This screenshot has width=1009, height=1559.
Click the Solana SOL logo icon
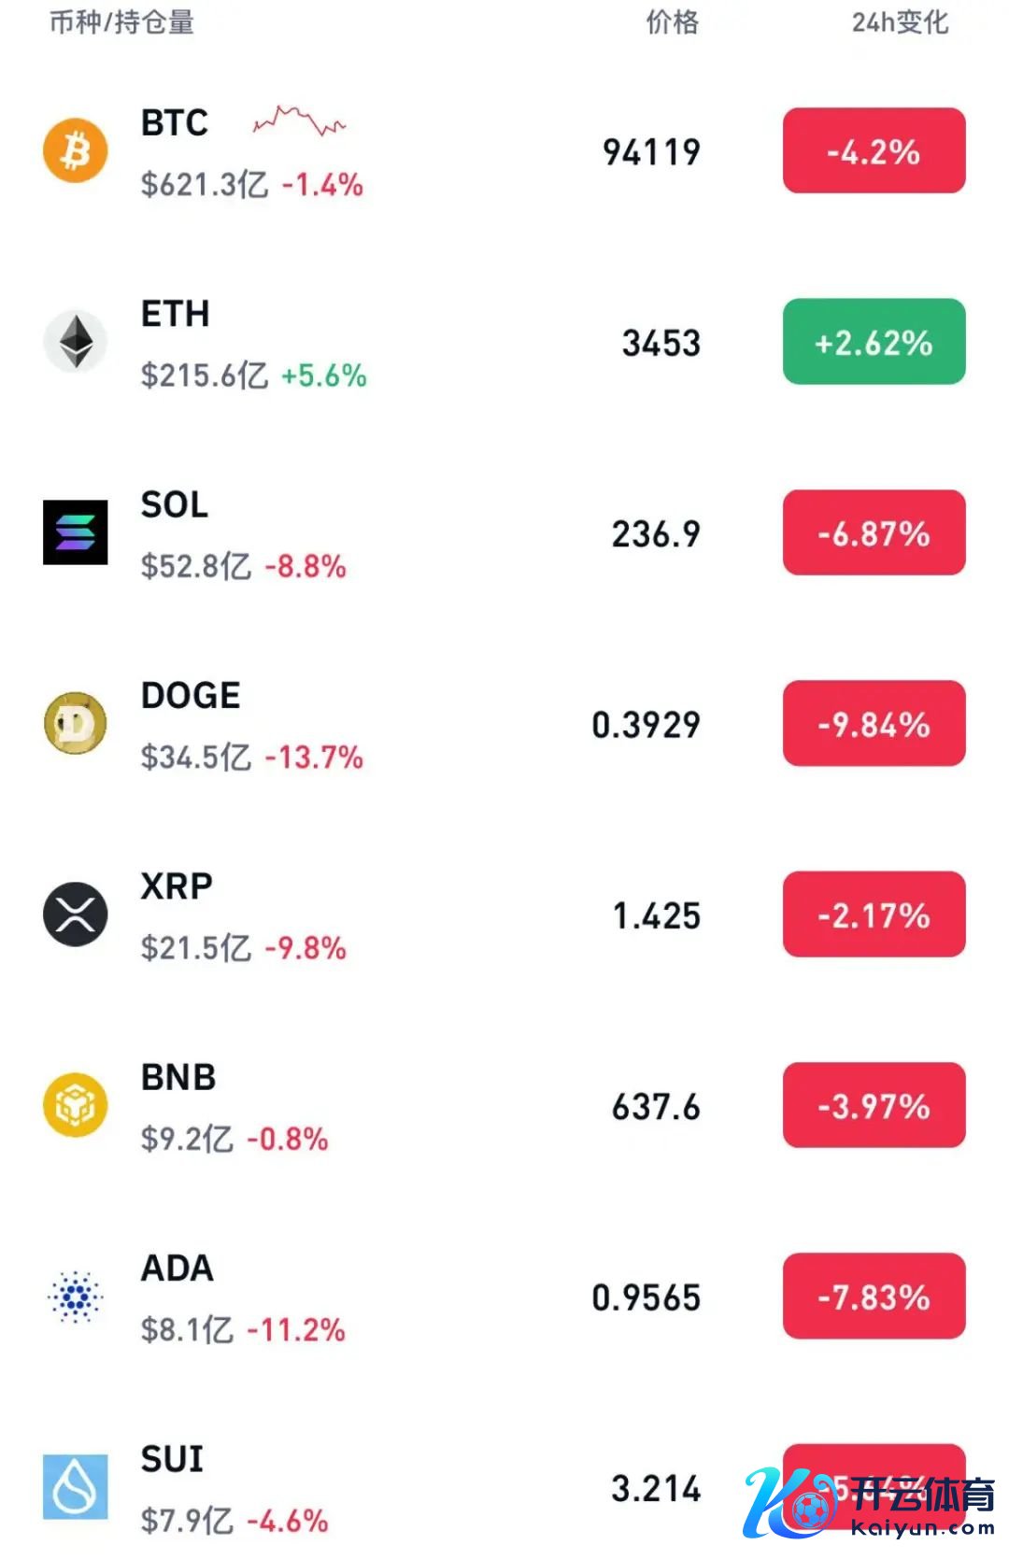76,532
